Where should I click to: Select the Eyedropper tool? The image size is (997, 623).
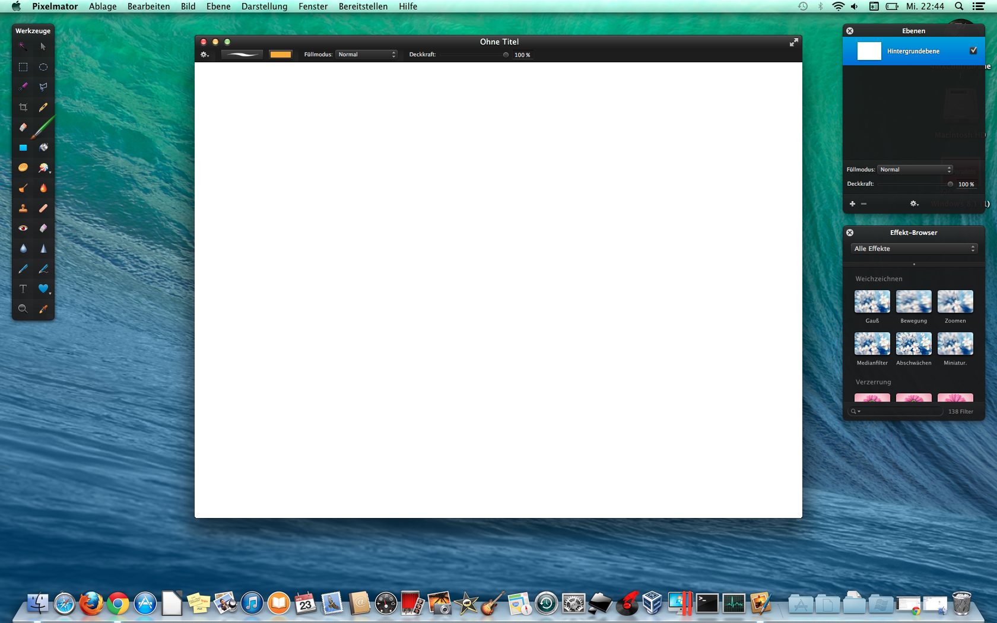43,309
